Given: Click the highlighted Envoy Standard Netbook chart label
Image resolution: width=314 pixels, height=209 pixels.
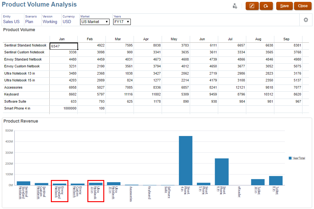Looking at the screenshot, I should coord(59,191).
